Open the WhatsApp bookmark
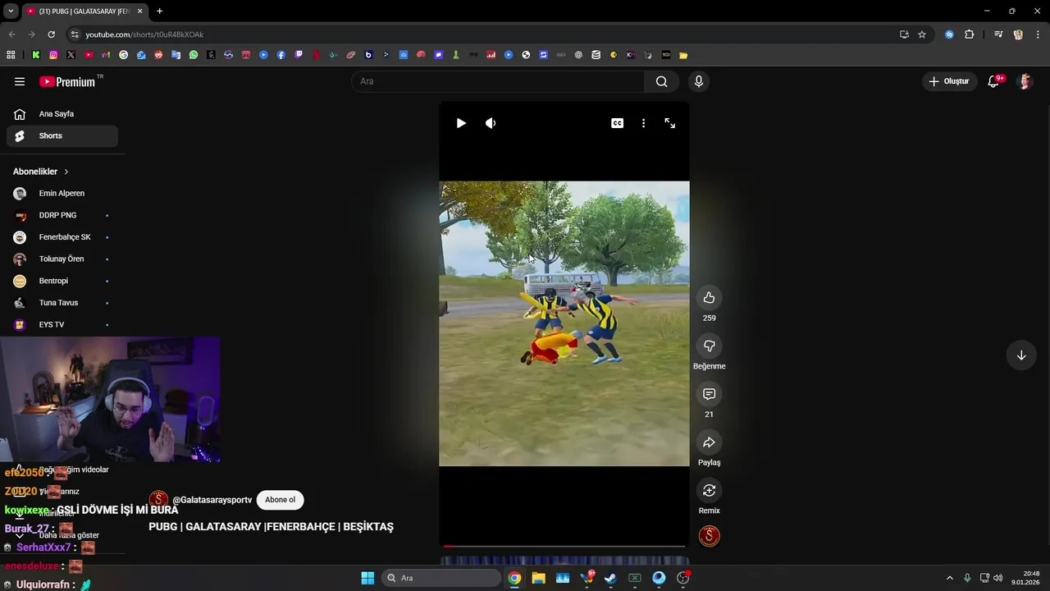 pyautogui.click(x=194, y=55)
